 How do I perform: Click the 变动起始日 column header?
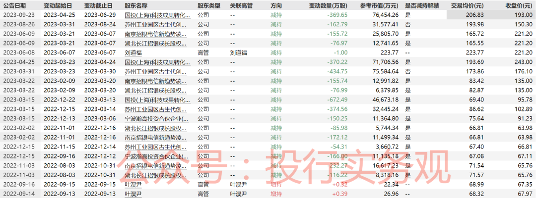point(58,6)
